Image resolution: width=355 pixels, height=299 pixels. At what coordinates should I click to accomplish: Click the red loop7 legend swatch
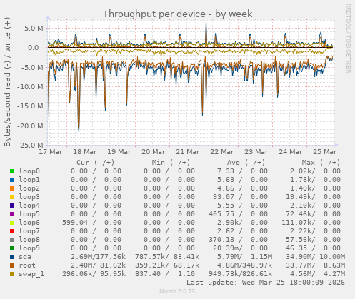click(x=12, y=231)
